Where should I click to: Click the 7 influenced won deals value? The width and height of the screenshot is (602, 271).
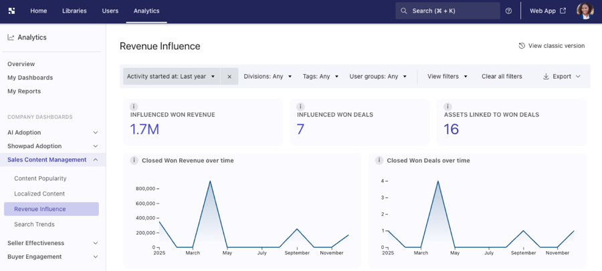pyautogui.click(x=300, y=129)
